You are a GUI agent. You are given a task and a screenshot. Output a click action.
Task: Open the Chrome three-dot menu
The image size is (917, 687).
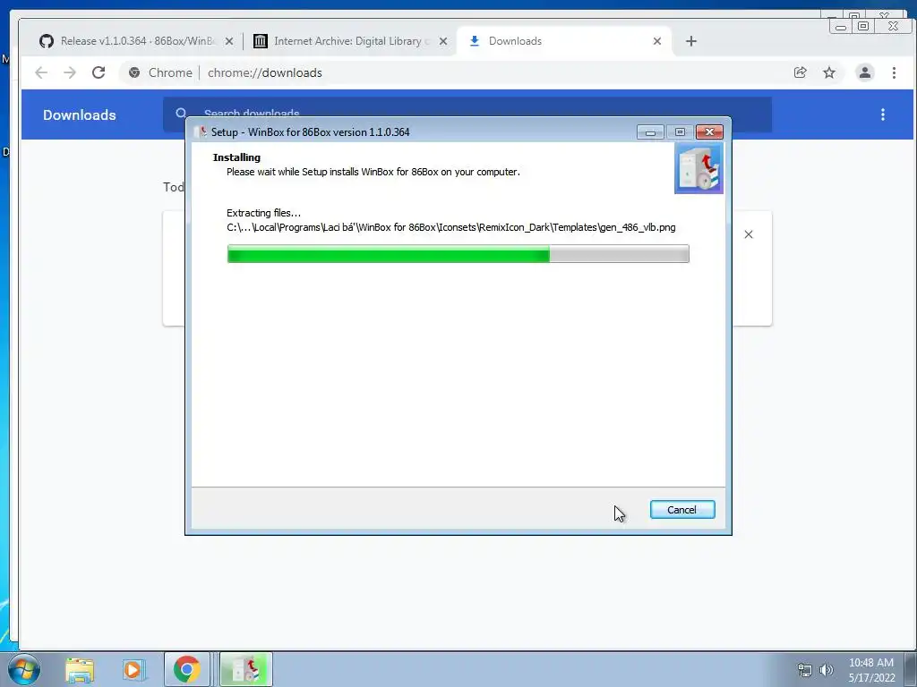(x=895, y=72)
